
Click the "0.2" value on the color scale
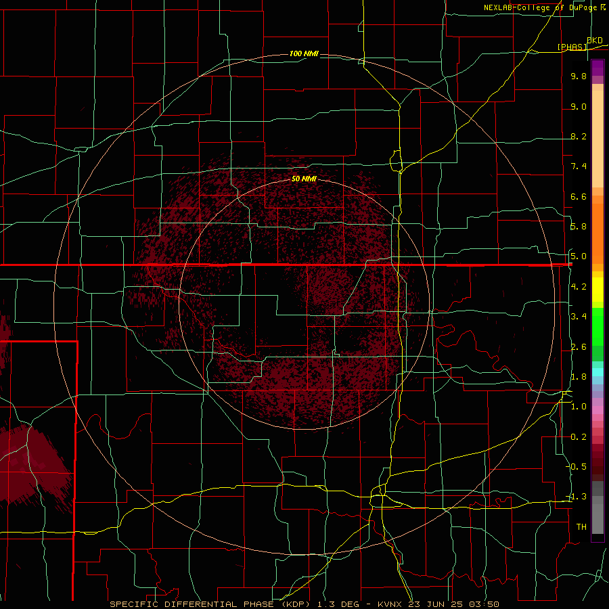pyautogui.click(x=579, y=437)
